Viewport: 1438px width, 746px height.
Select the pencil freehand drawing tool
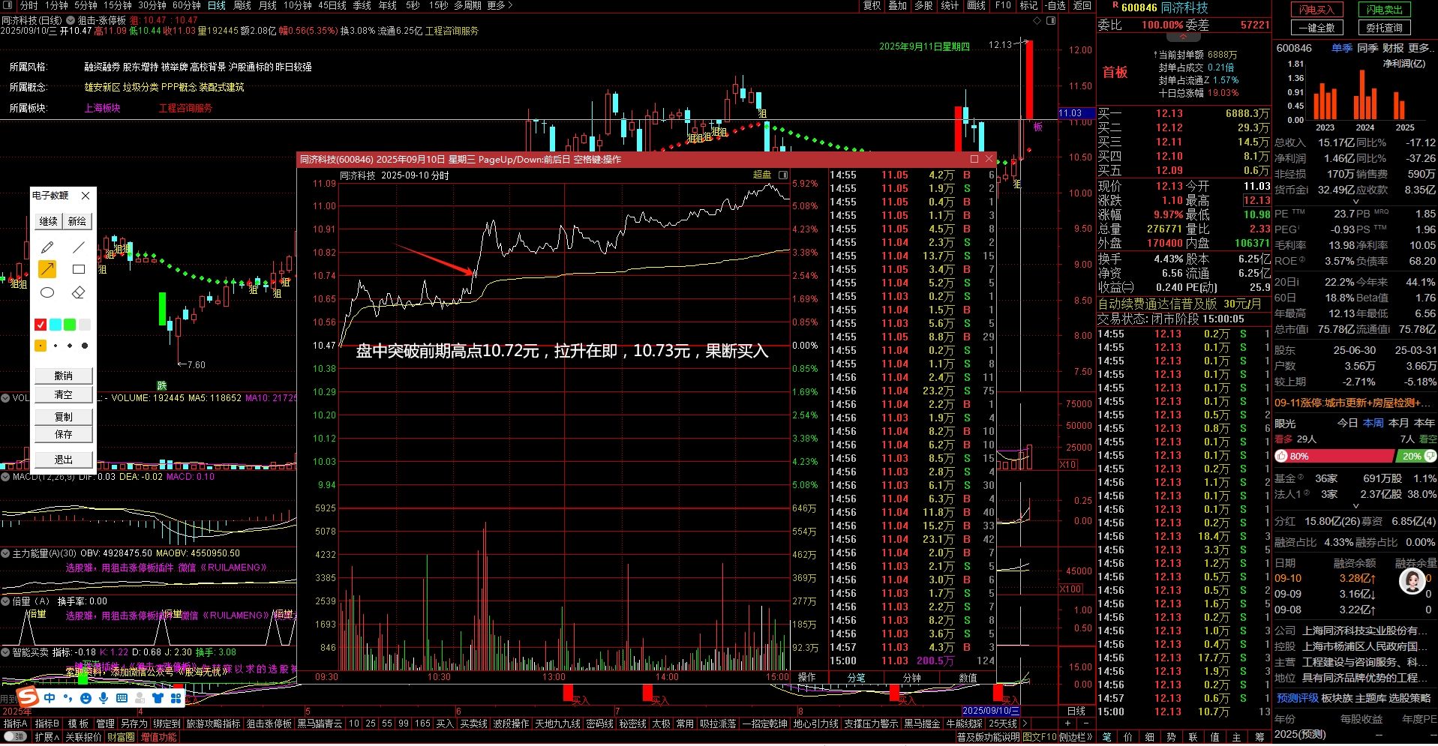click(47, 247)
